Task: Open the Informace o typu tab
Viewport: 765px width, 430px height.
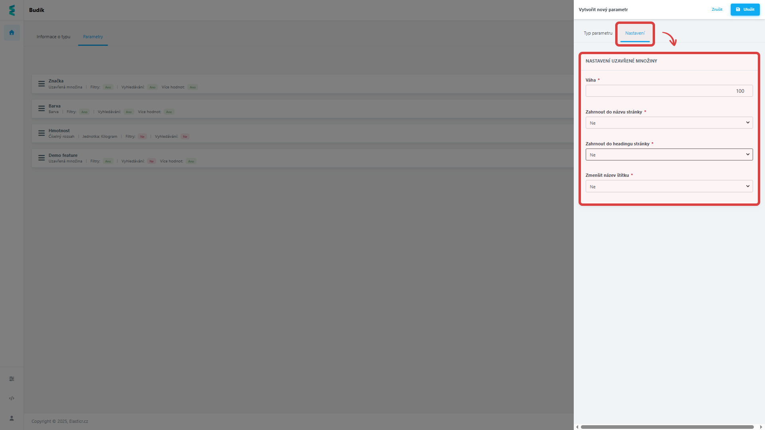Action: coord(53,37)
